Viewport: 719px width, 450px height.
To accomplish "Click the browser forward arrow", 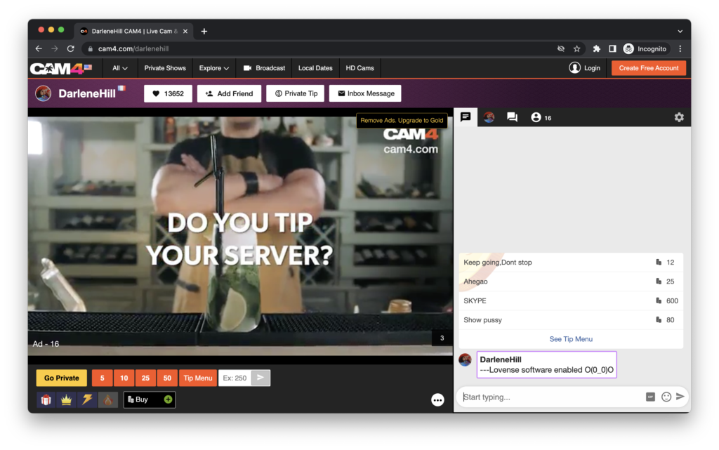I will 55,48.
